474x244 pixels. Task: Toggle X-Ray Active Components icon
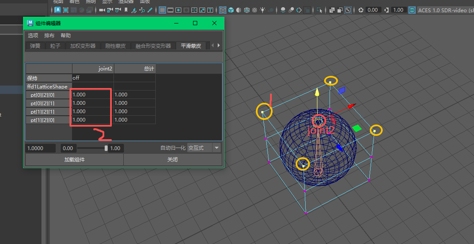pos(340,10)
